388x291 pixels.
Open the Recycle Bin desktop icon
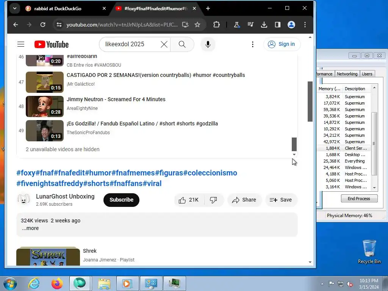pyautogui.click(x=369, y=252)
